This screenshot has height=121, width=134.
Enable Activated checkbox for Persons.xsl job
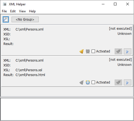point(93,82)
